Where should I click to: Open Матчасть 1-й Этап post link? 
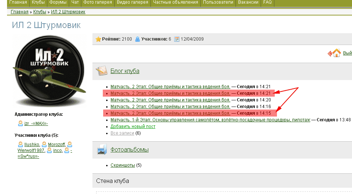(x=210, y=120)
